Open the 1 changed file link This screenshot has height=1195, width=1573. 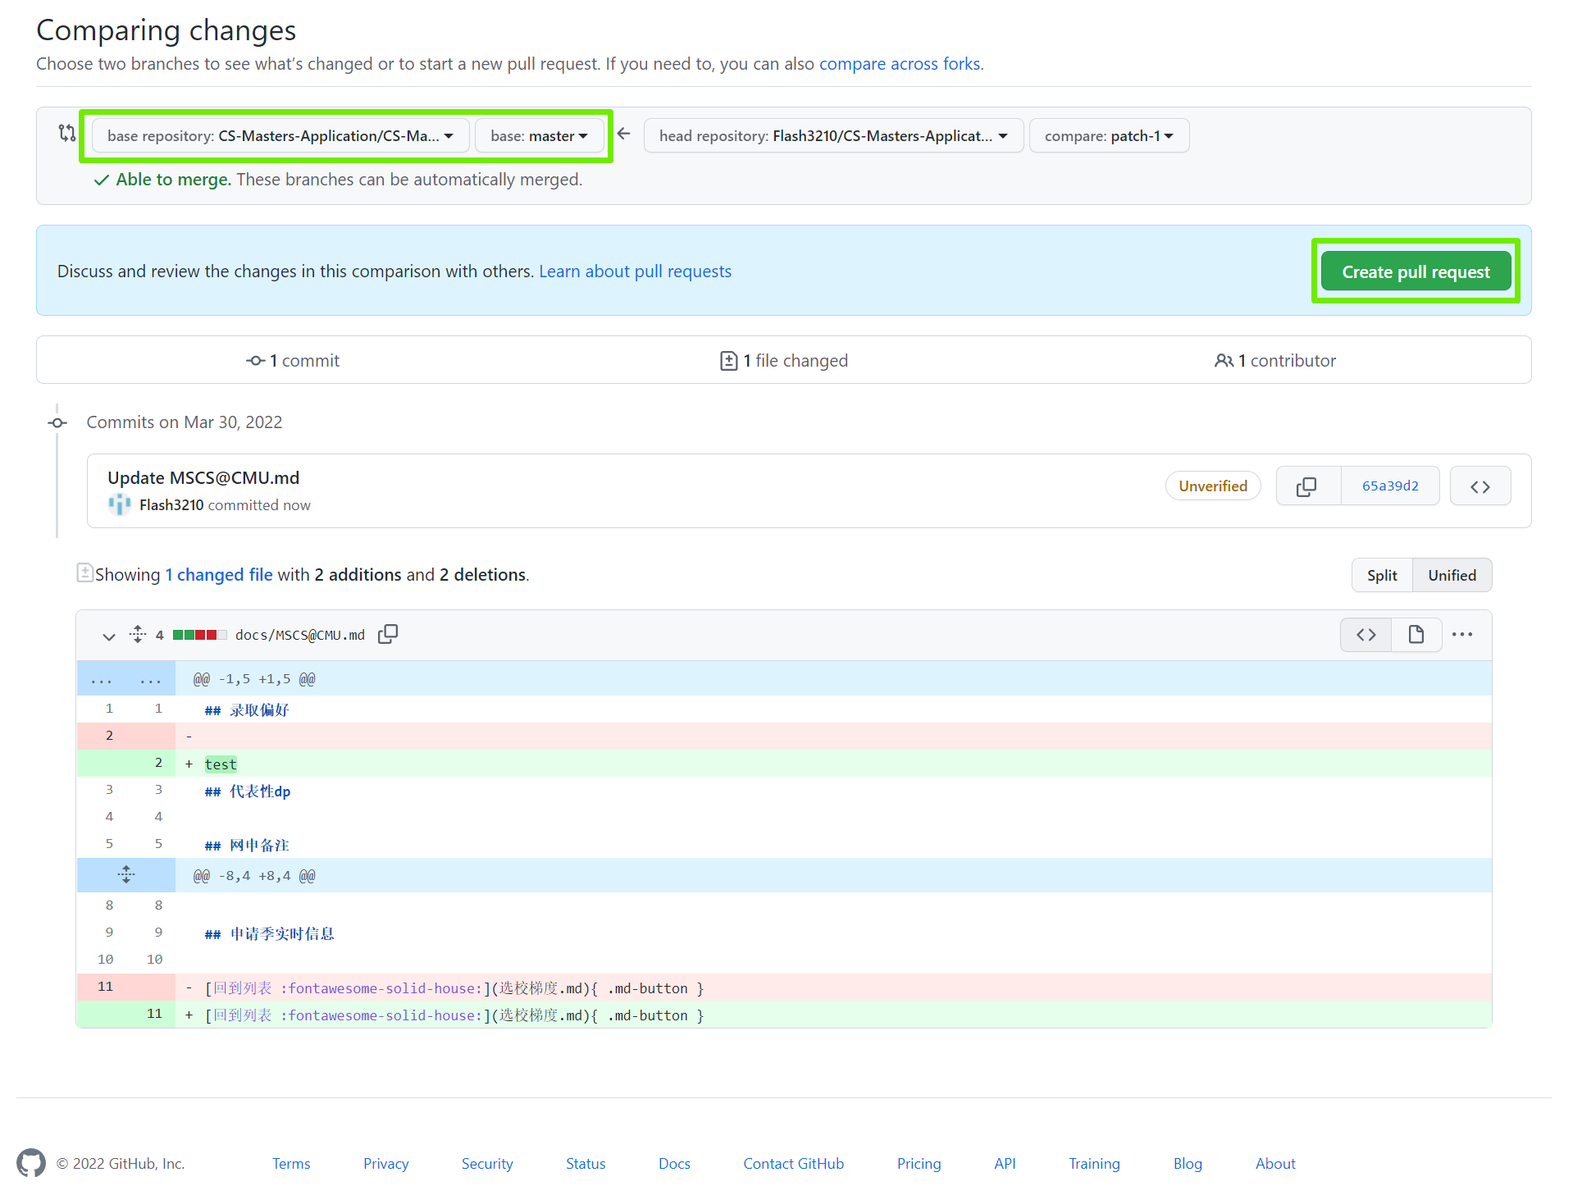pos(219,575)
